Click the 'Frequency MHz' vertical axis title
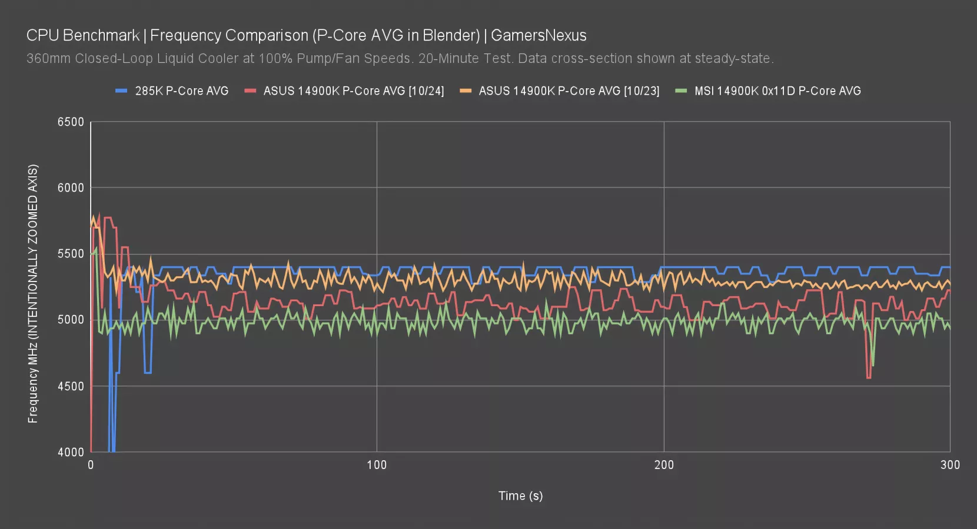 [33, 293]
